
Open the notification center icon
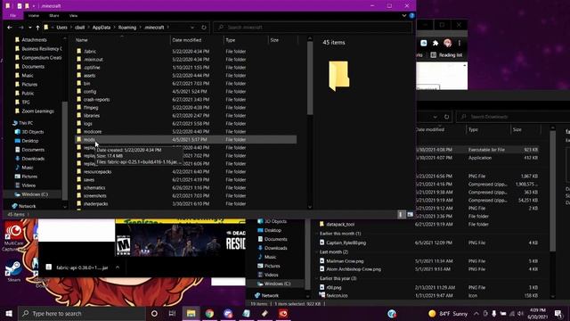[558, 313]
